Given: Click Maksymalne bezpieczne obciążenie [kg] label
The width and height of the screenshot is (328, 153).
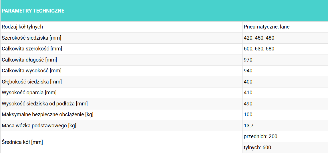Looking at the screenshot, I should (47, 115).
